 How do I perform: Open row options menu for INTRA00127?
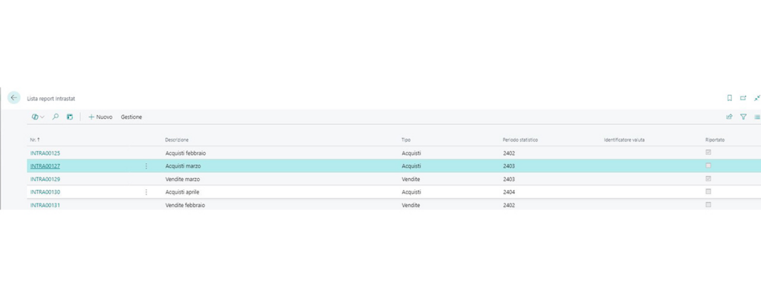tap(146, 166)
